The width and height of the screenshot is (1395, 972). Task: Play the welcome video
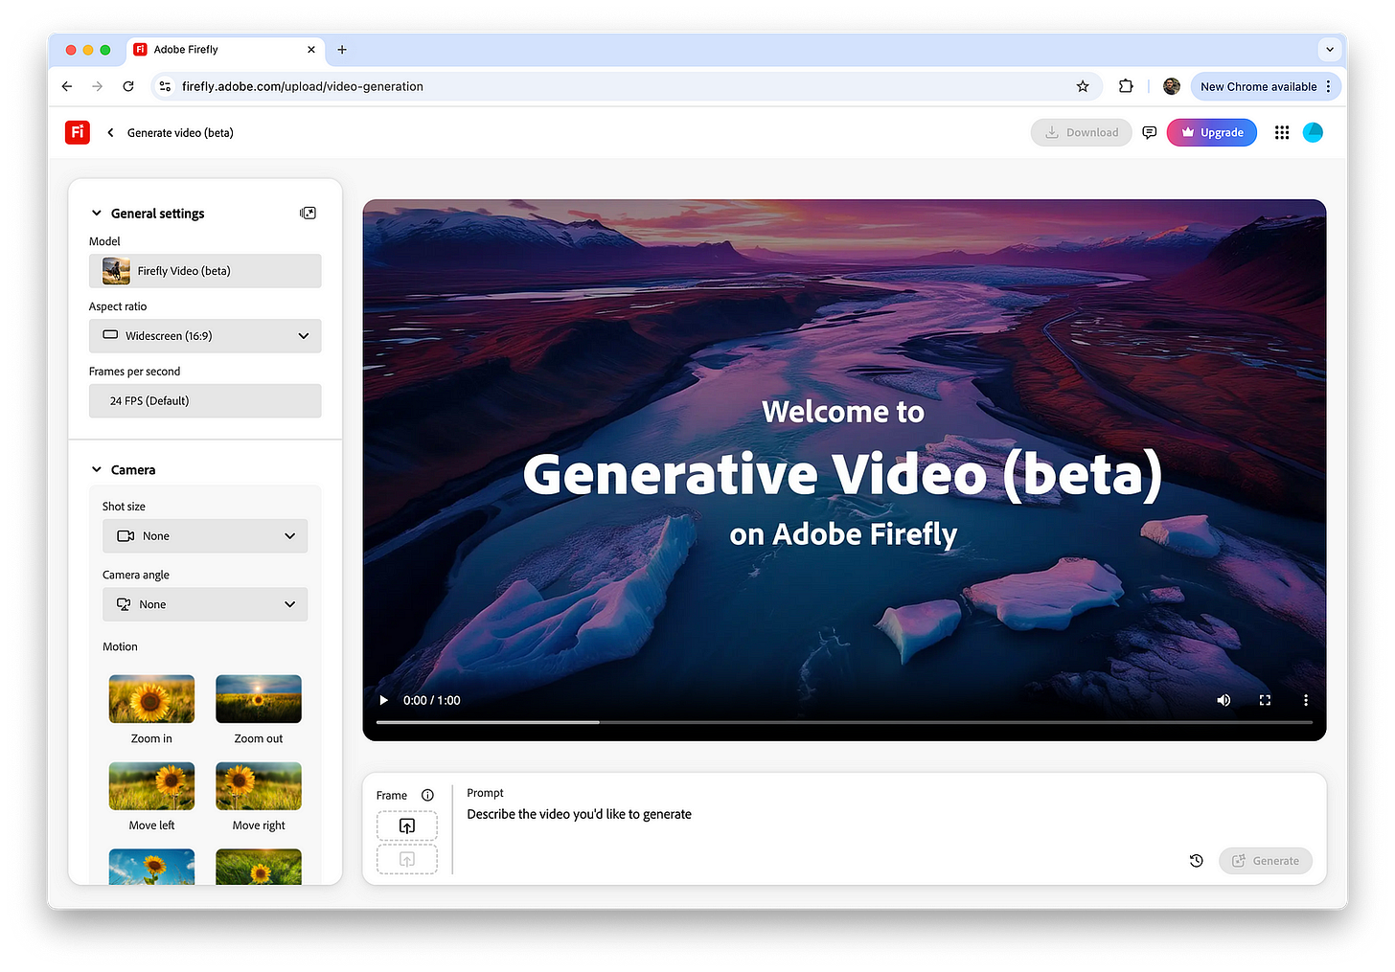click(384, 700)
